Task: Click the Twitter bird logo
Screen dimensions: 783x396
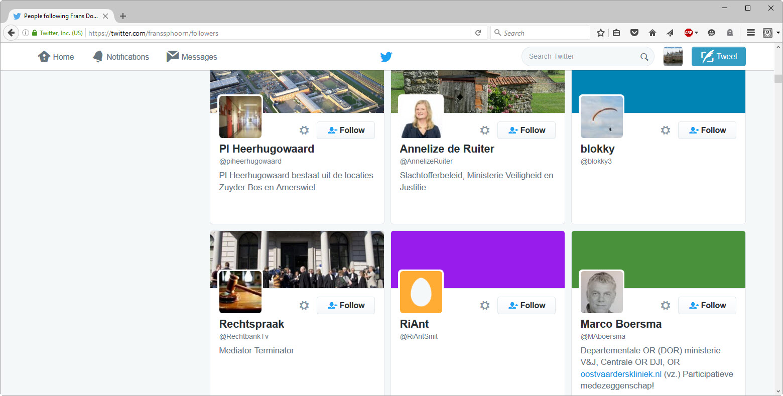Action: (386, 57)
